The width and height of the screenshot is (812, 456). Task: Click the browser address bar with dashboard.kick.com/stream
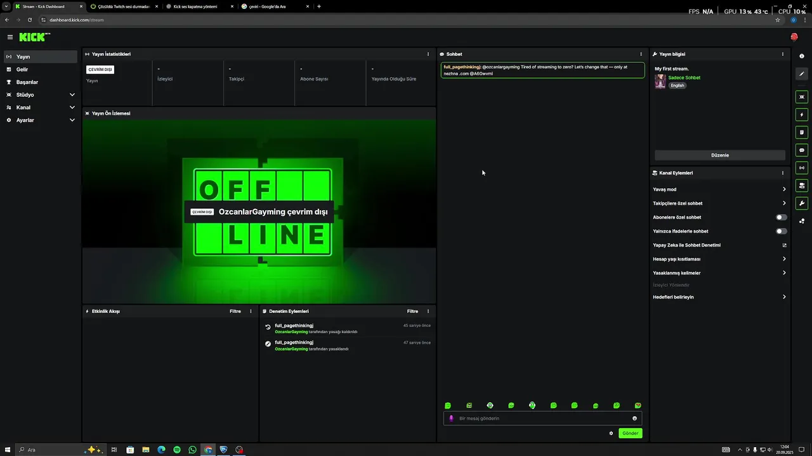pyautogui.click(x=406, y=20)
